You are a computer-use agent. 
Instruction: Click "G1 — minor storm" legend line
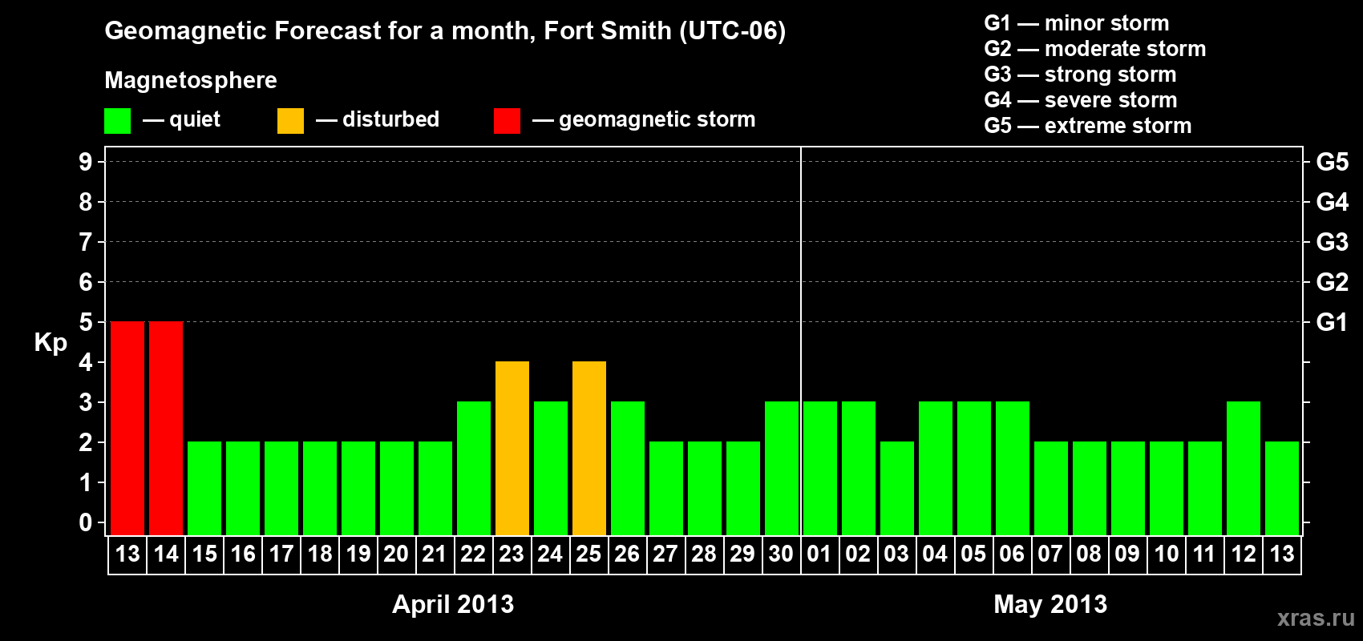[1077, 23]
